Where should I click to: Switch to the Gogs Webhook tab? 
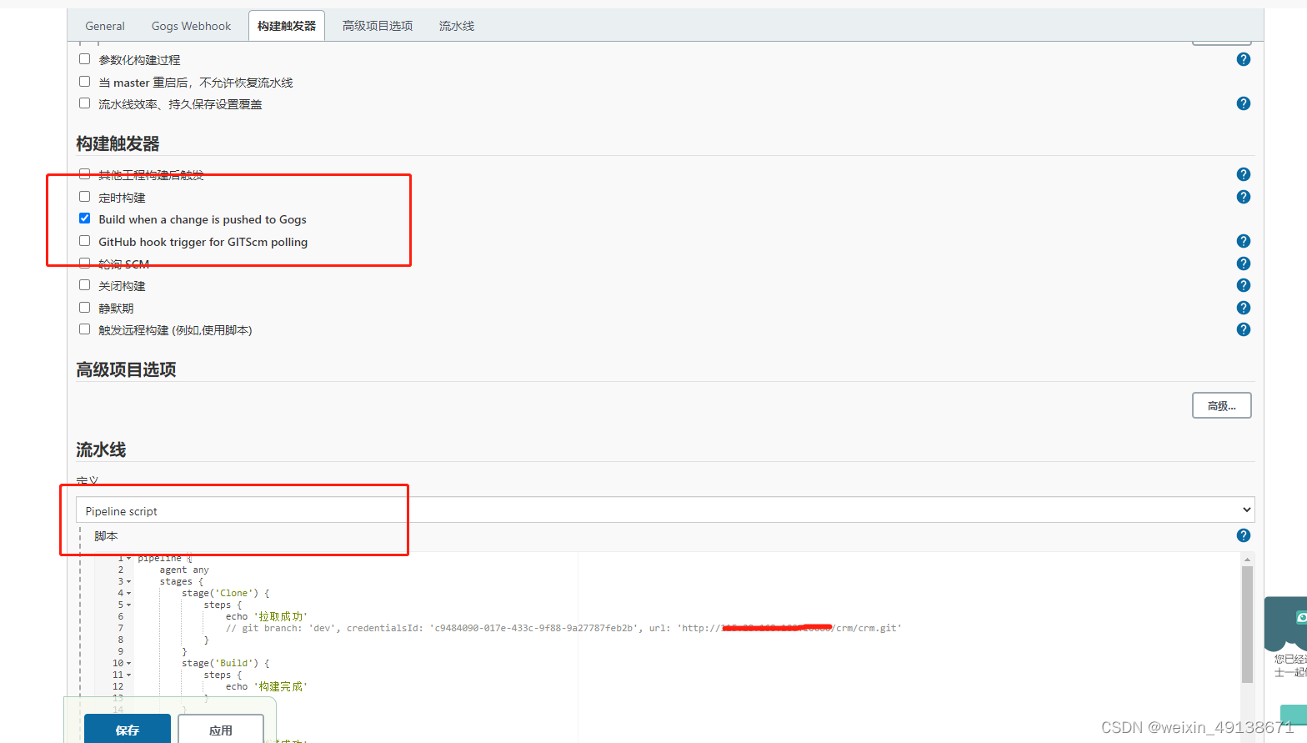click(x=191, y=26)
